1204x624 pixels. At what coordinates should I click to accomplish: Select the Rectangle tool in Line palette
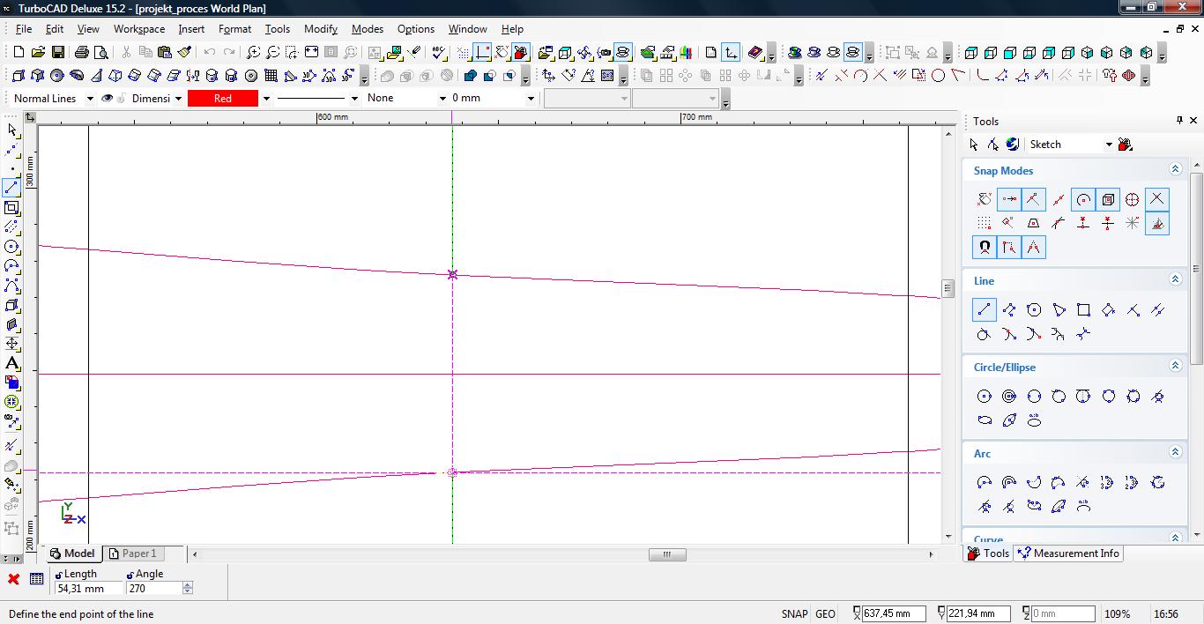[x=1083, y=309]
